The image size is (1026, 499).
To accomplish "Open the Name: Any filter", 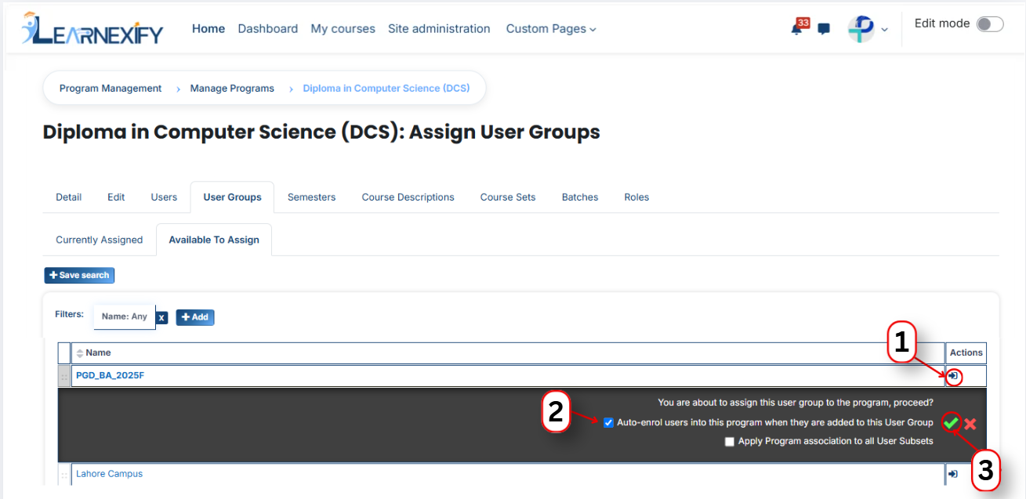I will click(125, 317).
